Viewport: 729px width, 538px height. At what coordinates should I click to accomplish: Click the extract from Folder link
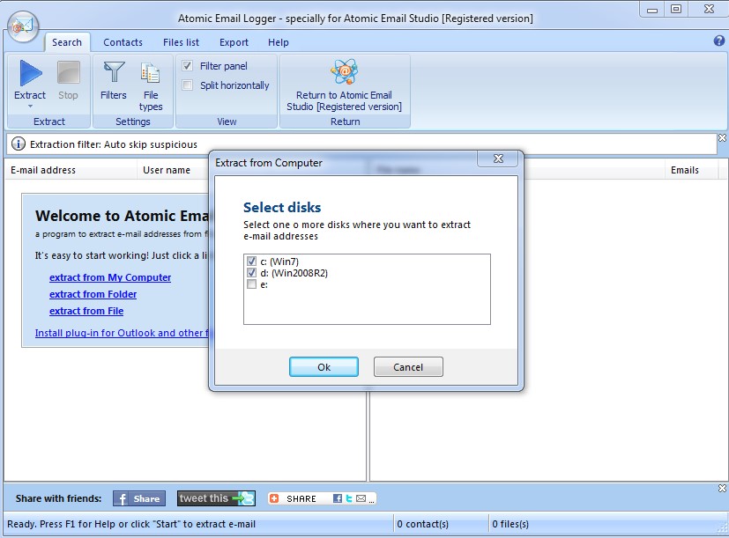pos(93,294)
